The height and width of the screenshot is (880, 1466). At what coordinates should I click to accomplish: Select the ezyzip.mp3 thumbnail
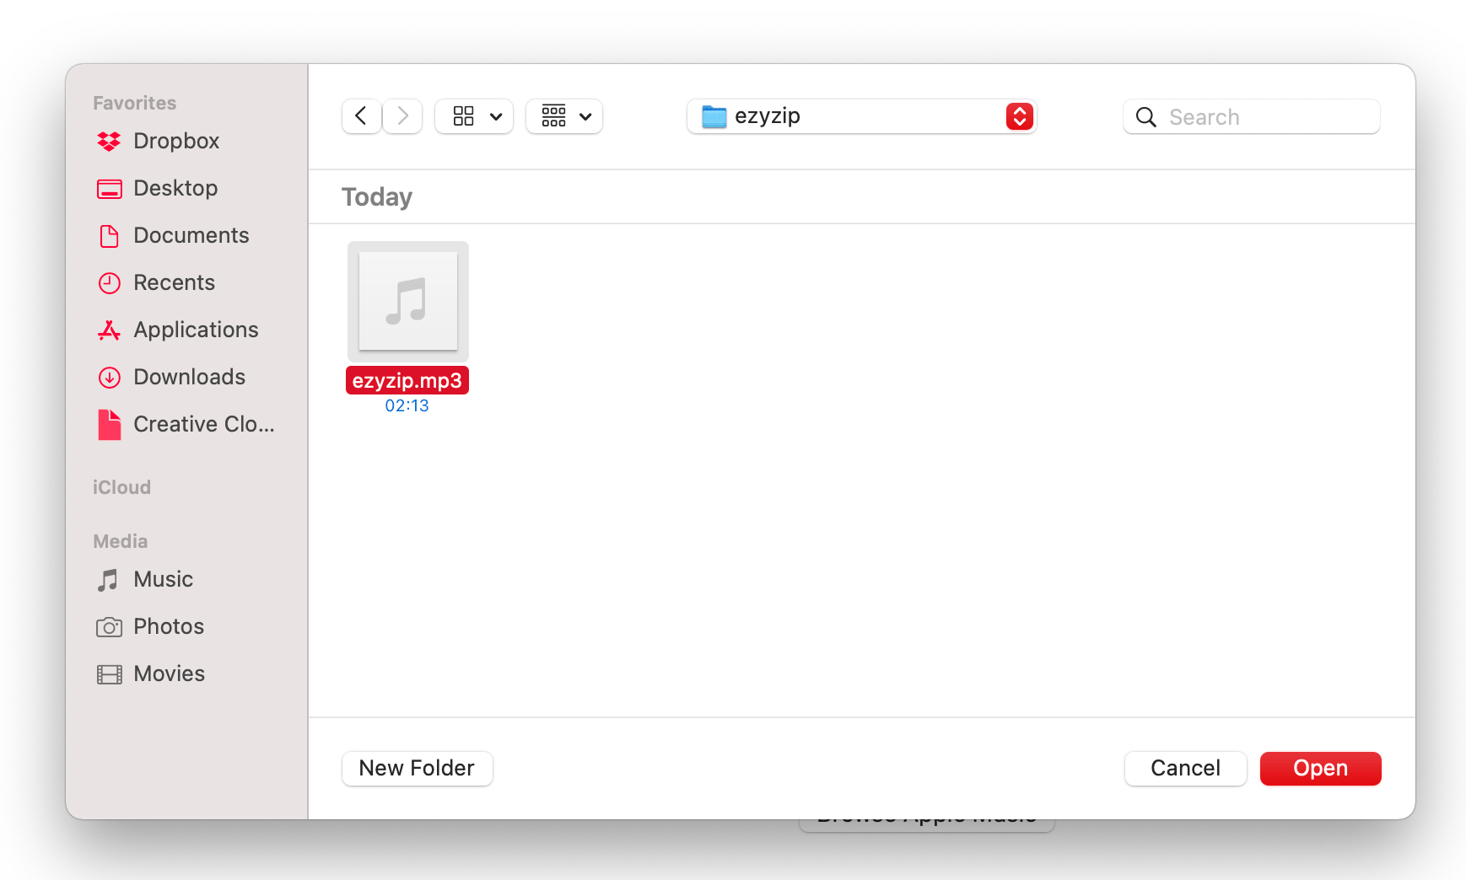[407, 301]
